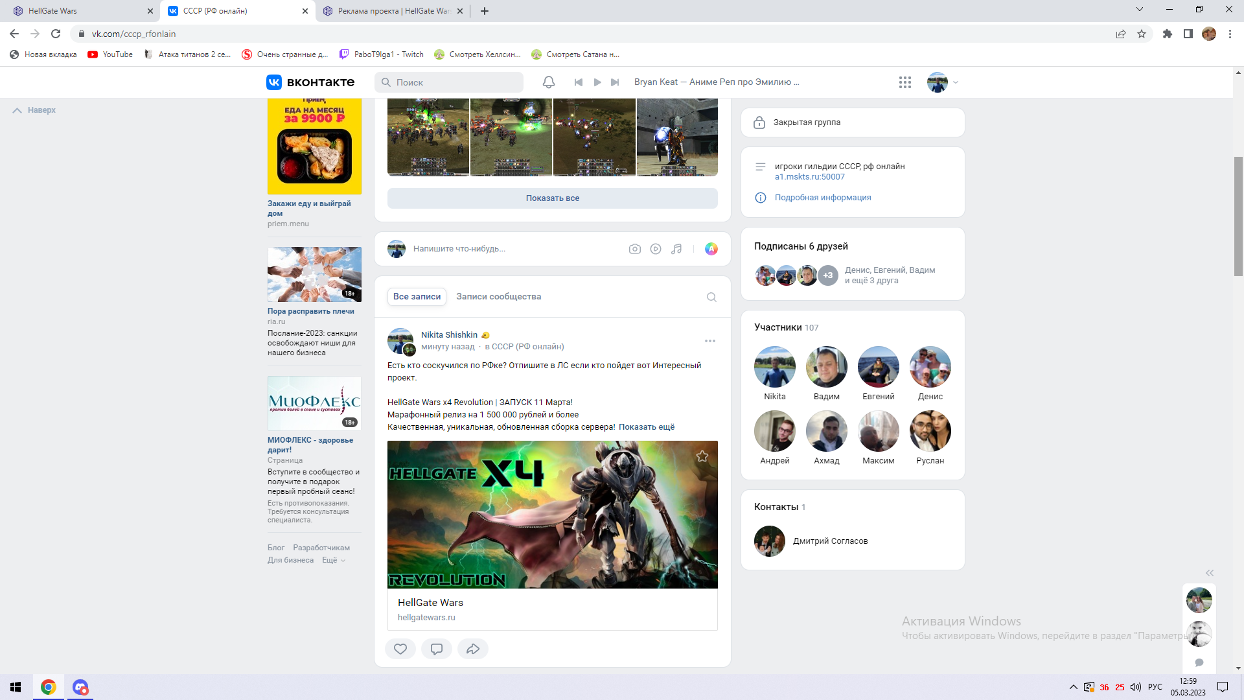Image resolution: width=1244 pixels, height=700 pixels.
Task: Open the HellGate X4 Revolution banner
Action: point(553,515)
